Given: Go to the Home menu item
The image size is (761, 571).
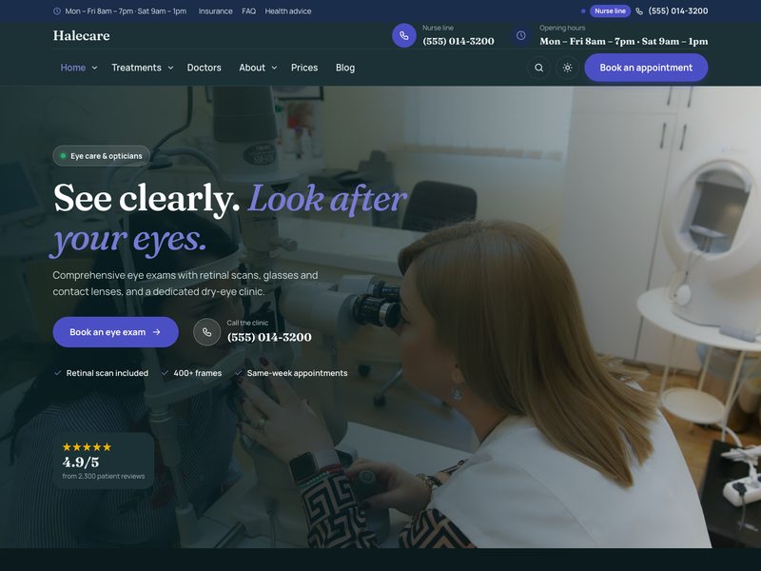Looking at the screenshot, I should 73,68.
